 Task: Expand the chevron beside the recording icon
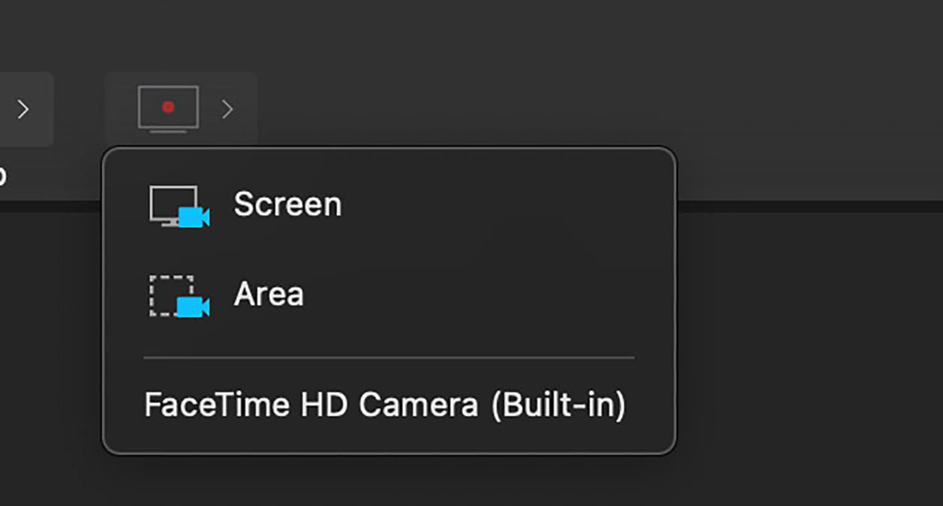coord(228,109)
